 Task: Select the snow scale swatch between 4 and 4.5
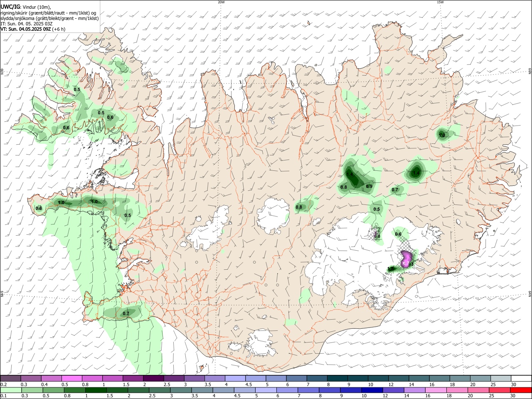235,379
